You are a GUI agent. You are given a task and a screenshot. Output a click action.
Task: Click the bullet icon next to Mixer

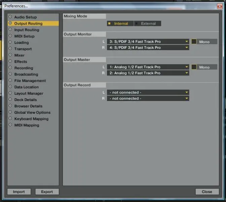click(x=10, y=55)
